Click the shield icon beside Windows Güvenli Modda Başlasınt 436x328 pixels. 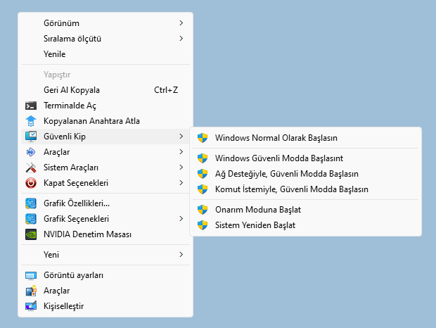203,158
